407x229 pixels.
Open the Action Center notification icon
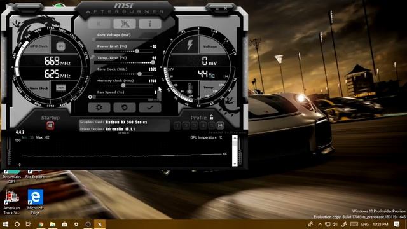click(x=397, y=224)
